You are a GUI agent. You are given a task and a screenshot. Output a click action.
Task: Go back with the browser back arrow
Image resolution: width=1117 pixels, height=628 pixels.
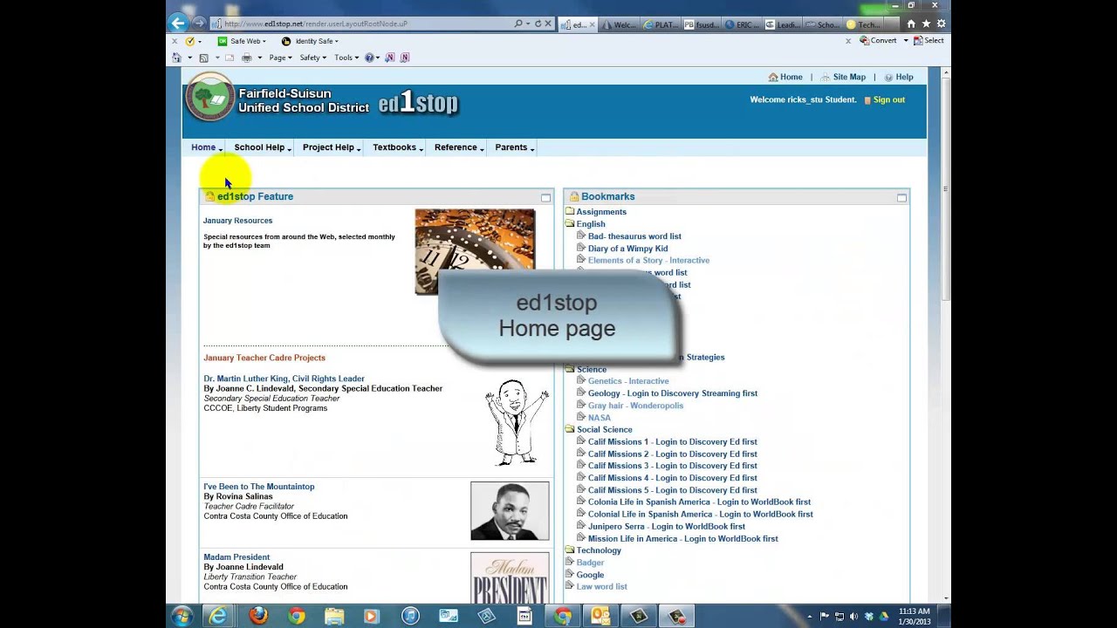tap(178, 24)
